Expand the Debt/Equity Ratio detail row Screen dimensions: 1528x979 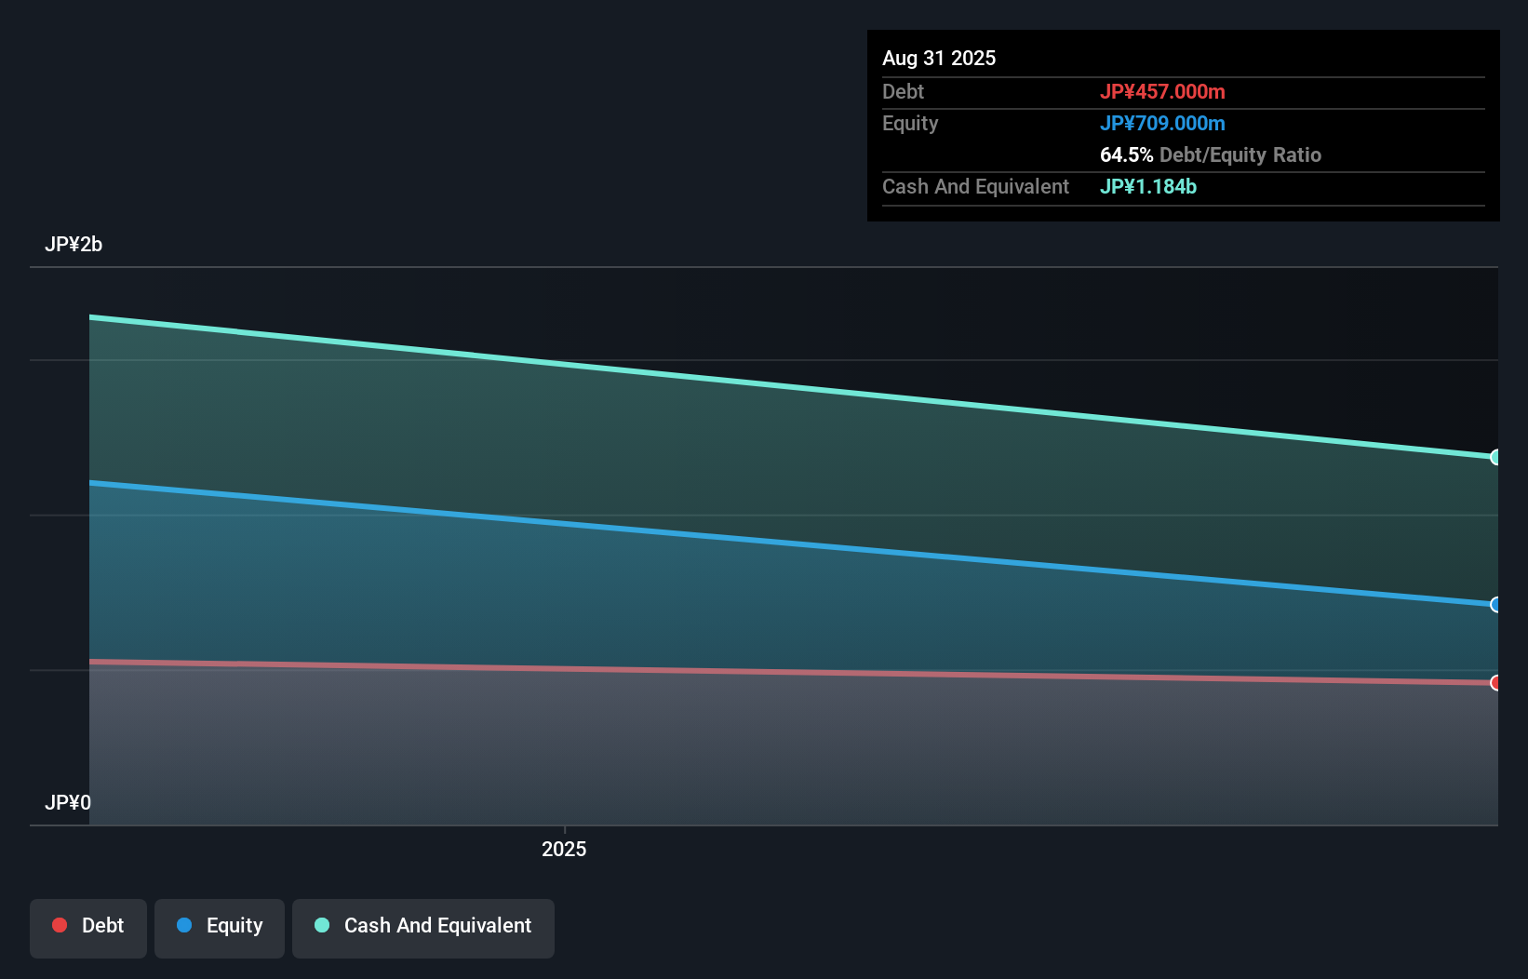1210,154
